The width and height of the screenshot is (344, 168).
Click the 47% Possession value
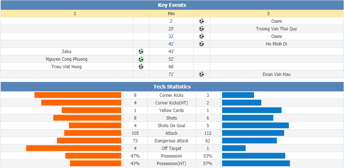click(x=135, y=156)
